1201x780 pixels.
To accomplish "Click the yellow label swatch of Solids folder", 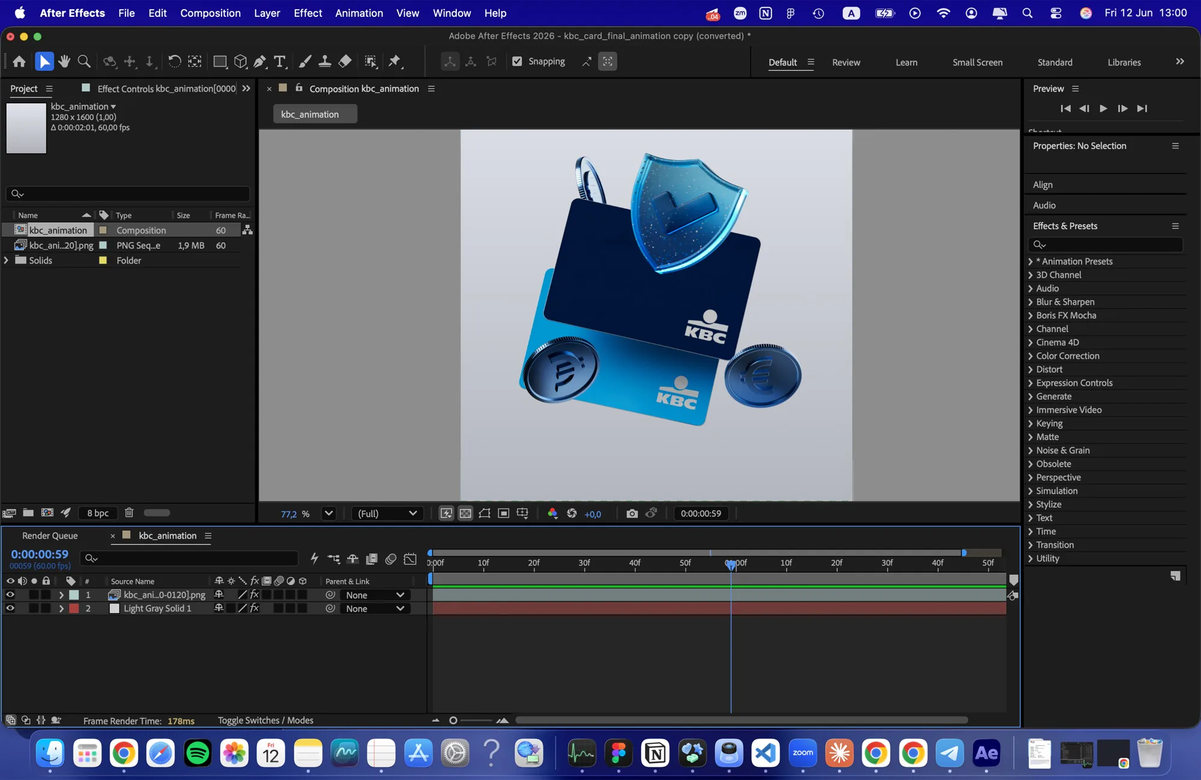I will click(x=103, y=260).
